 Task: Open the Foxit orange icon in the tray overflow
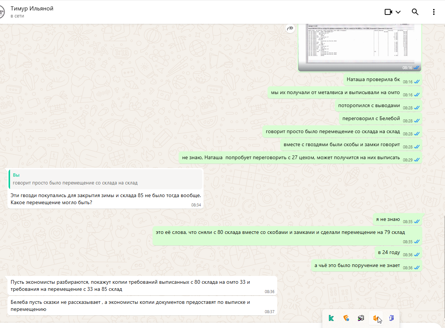tap(346, 318)
